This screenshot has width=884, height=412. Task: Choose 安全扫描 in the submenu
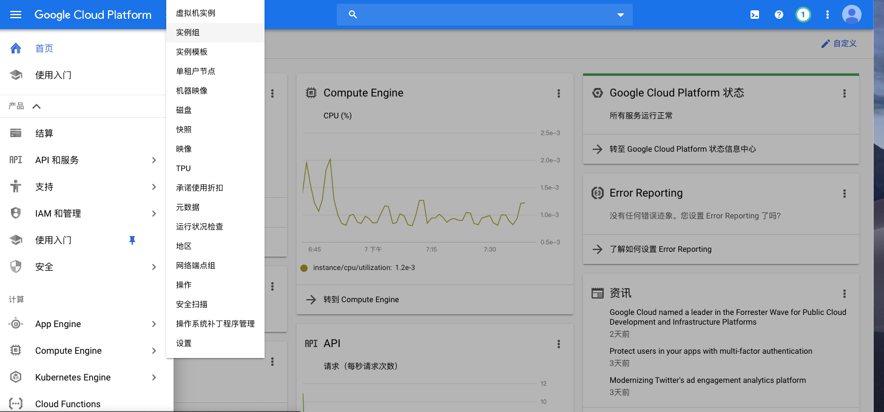tap(215, 305)
